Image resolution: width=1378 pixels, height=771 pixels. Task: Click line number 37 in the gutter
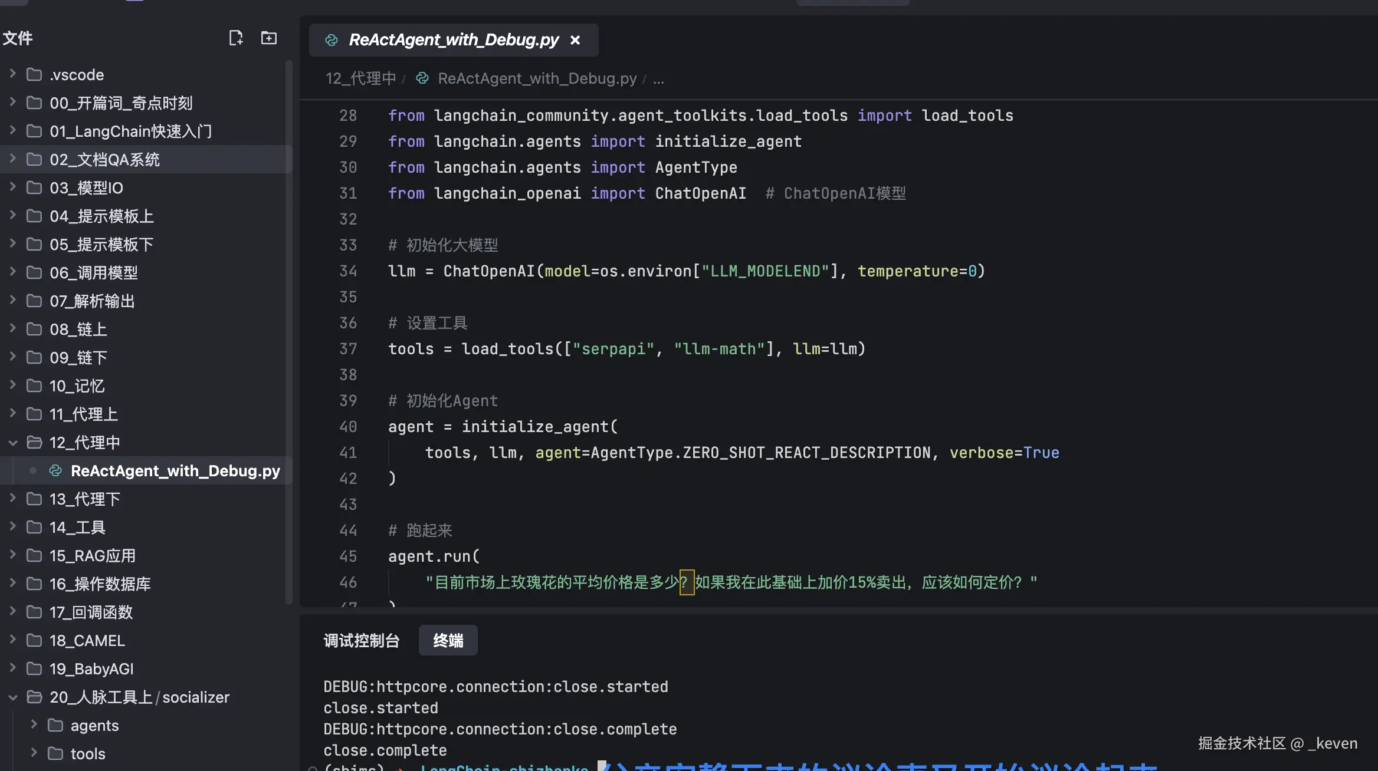coord(348,349)
